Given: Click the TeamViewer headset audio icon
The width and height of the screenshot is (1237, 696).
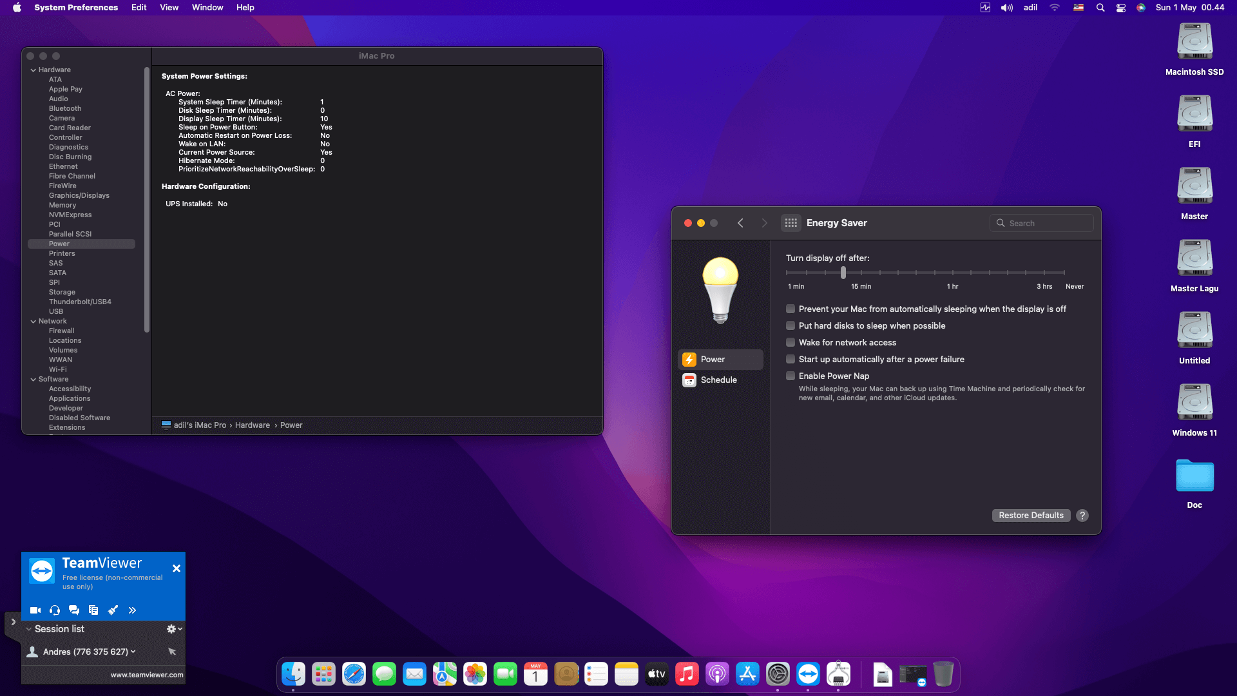Looking at the screenshot, I should tap(55, 610).
